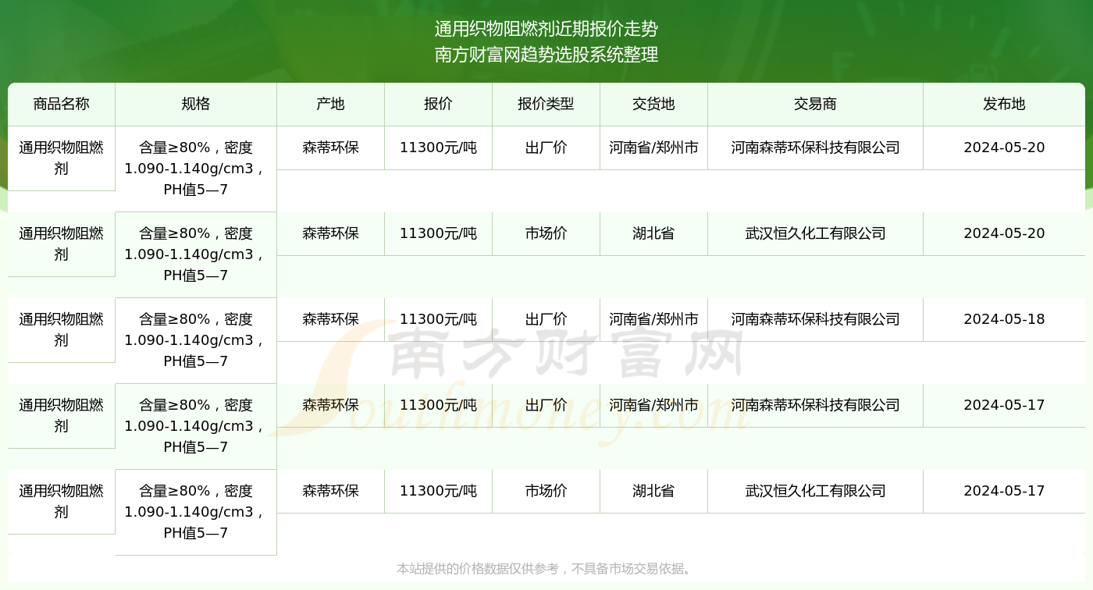
Task: Click 武汉恒久化工有限公司 in the 2024-05-17 row
Action: (x=816, y=491)
